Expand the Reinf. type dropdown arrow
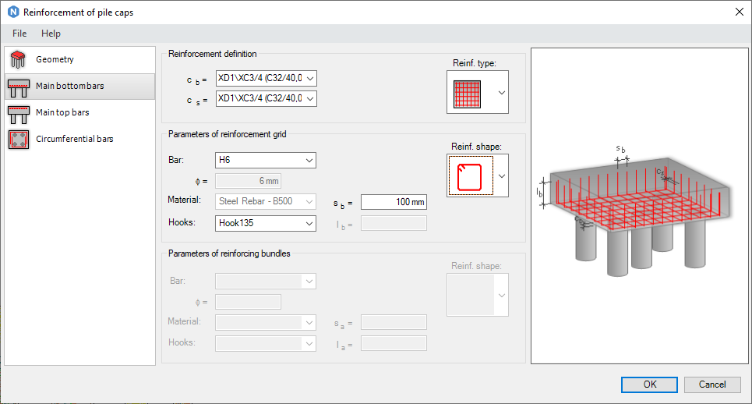This screenshot has width=752, height=404. pyautogui.click(x=501, y=93)
